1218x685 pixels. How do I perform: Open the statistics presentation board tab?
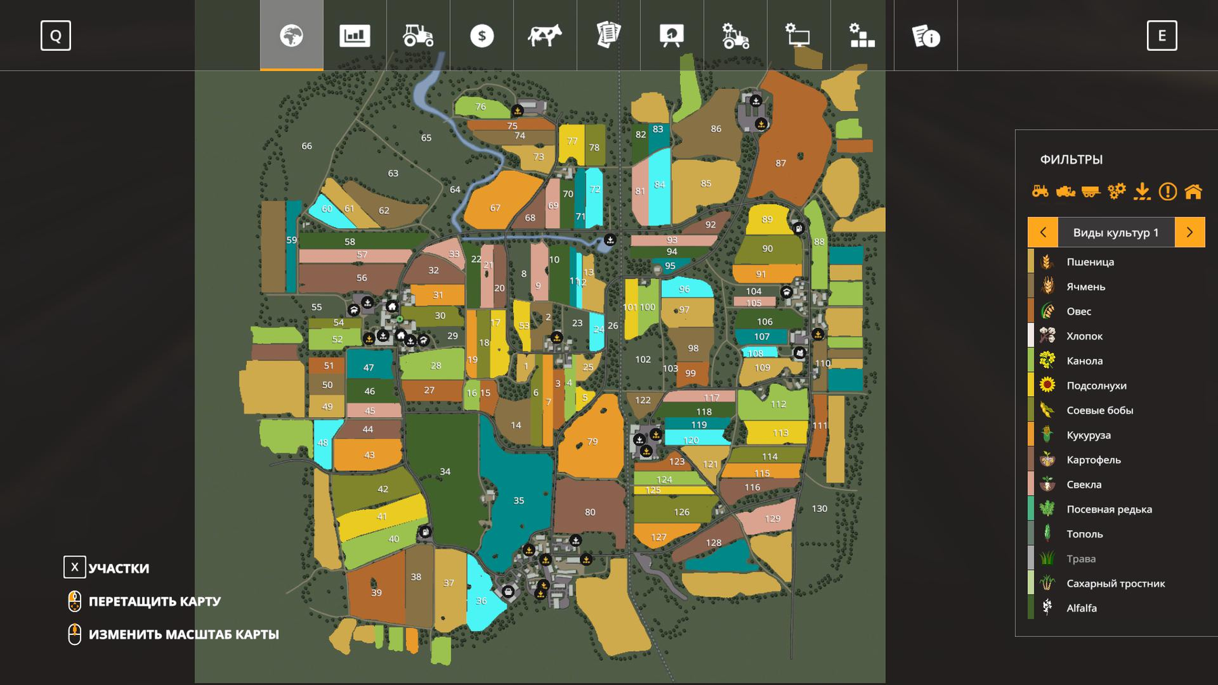[671, 35]
